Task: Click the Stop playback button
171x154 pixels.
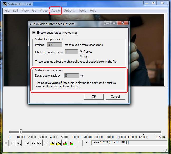Action: [6, 143]
